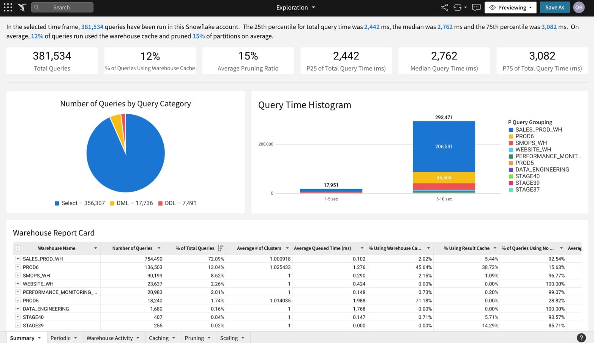Viewport: 594px width, 343px height.
Task: Open the comments icon
Action: [476, 7]
